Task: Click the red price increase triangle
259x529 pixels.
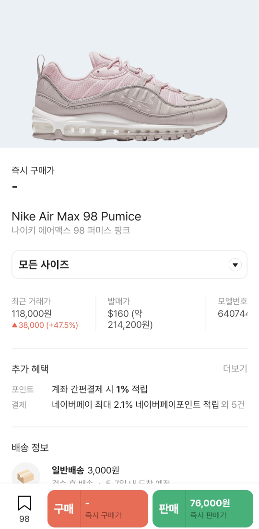Action: pos(14,325)
